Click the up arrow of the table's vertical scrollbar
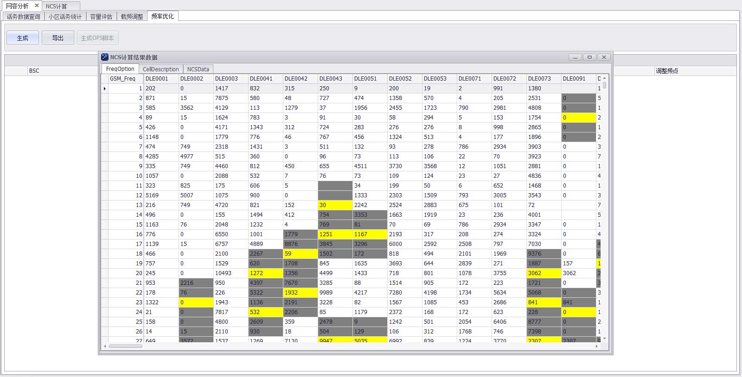742x377 pixels. click(x=604, y=78)
